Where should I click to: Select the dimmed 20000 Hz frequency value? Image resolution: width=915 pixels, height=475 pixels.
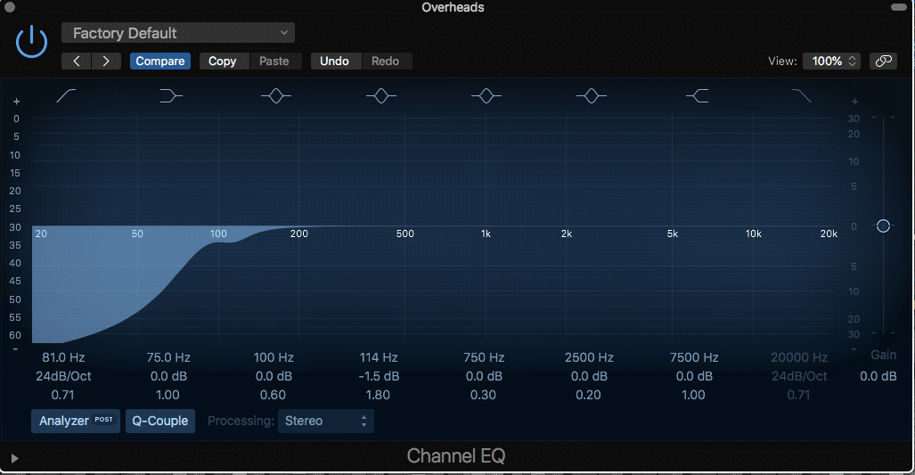click(799, 357)
